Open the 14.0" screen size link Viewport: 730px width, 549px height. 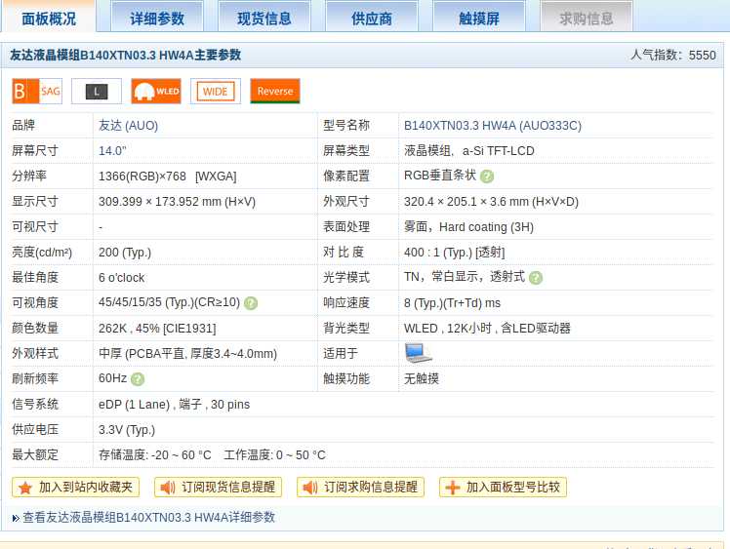[112, 151]
